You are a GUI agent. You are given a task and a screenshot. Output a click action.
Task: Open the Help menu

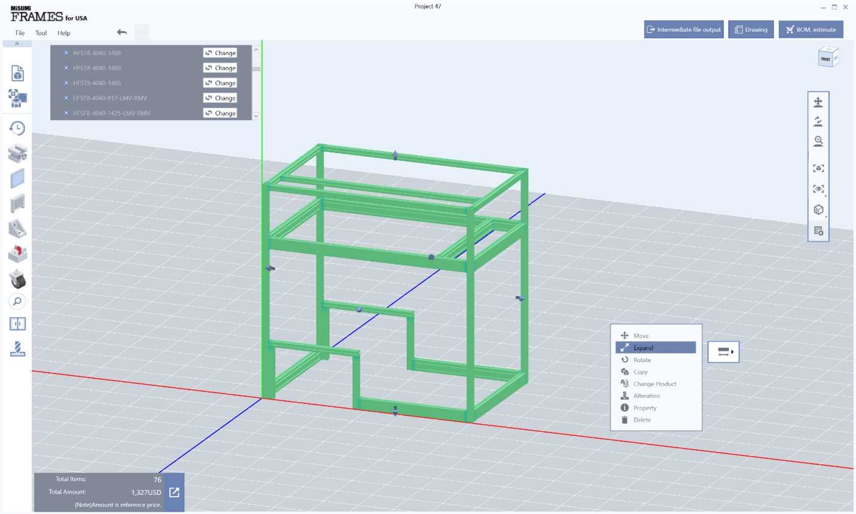[63, 33]
